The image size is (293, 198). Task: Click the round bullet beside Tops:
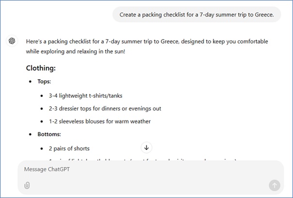[30, 82]
